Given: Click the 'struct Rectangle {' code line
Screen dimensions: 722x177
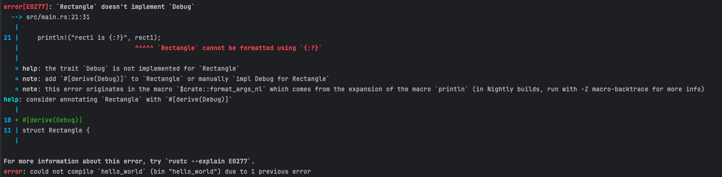Looking at the screenshot, I should pos(56,130).
